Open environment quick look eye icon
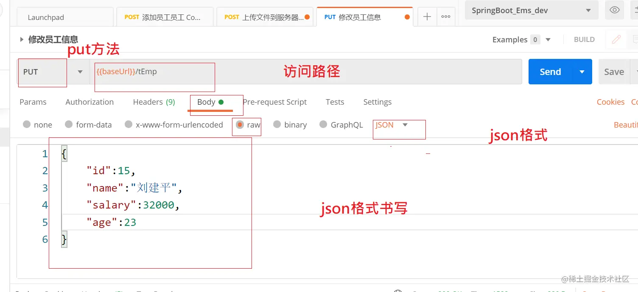The width and height of the screenshot is (638, 292). [614, 11]
